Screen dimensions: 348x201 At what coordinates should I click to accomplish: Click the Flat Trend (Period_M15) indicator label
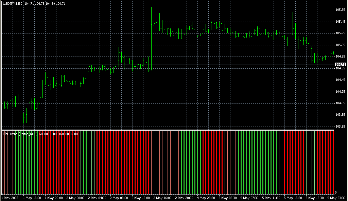[x=20, y=134]
